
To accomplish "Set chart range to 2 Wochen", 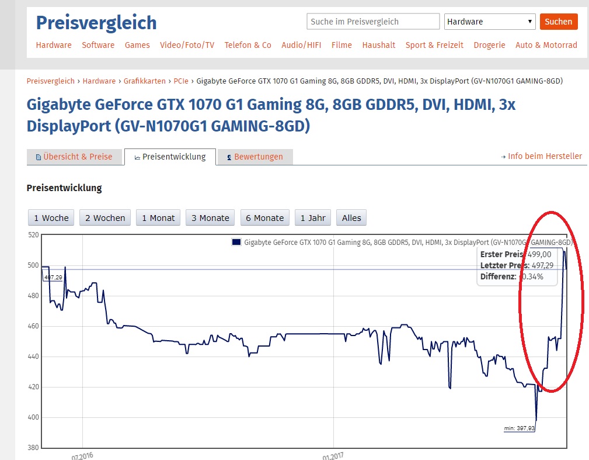I will click(105, 218).
